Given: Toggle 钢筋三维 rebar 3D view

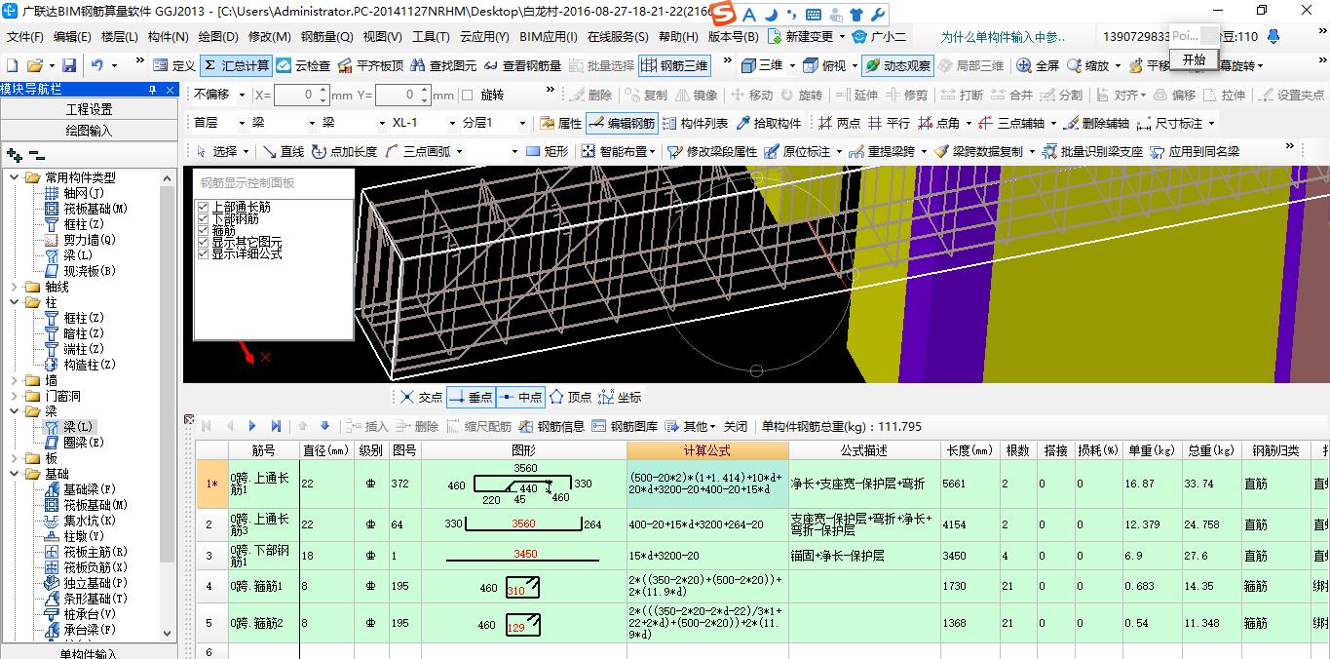Looking at the screenshot, I should point(674,65).
